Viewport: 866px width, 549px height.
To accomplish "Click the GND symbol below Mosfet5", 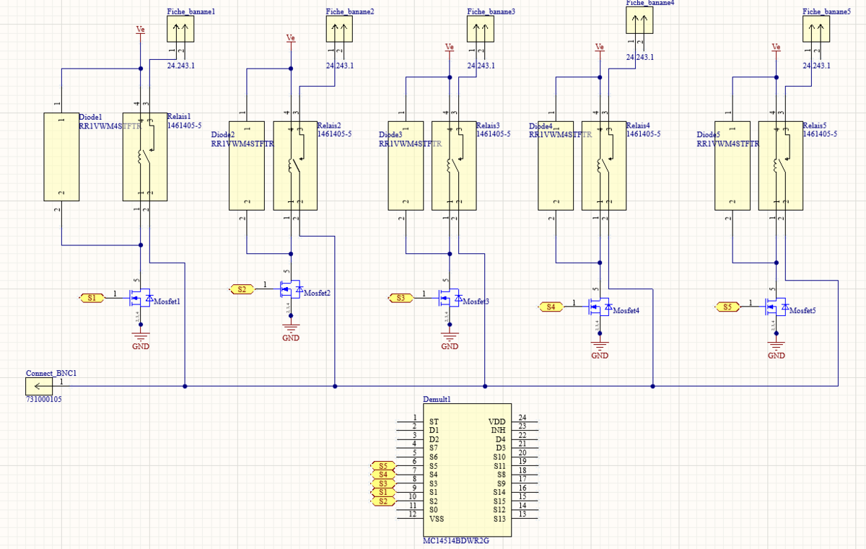I will click(777, 345).
